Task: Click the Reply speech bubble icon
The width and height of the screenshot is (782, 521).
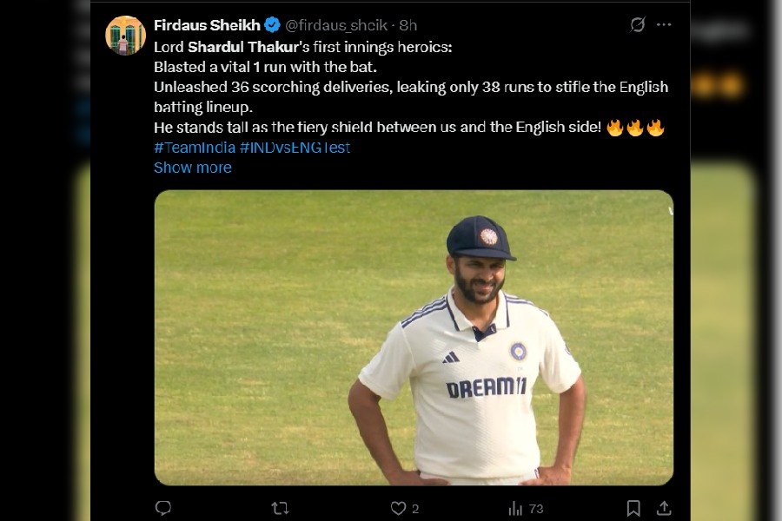Action: (x=162, y=508)
